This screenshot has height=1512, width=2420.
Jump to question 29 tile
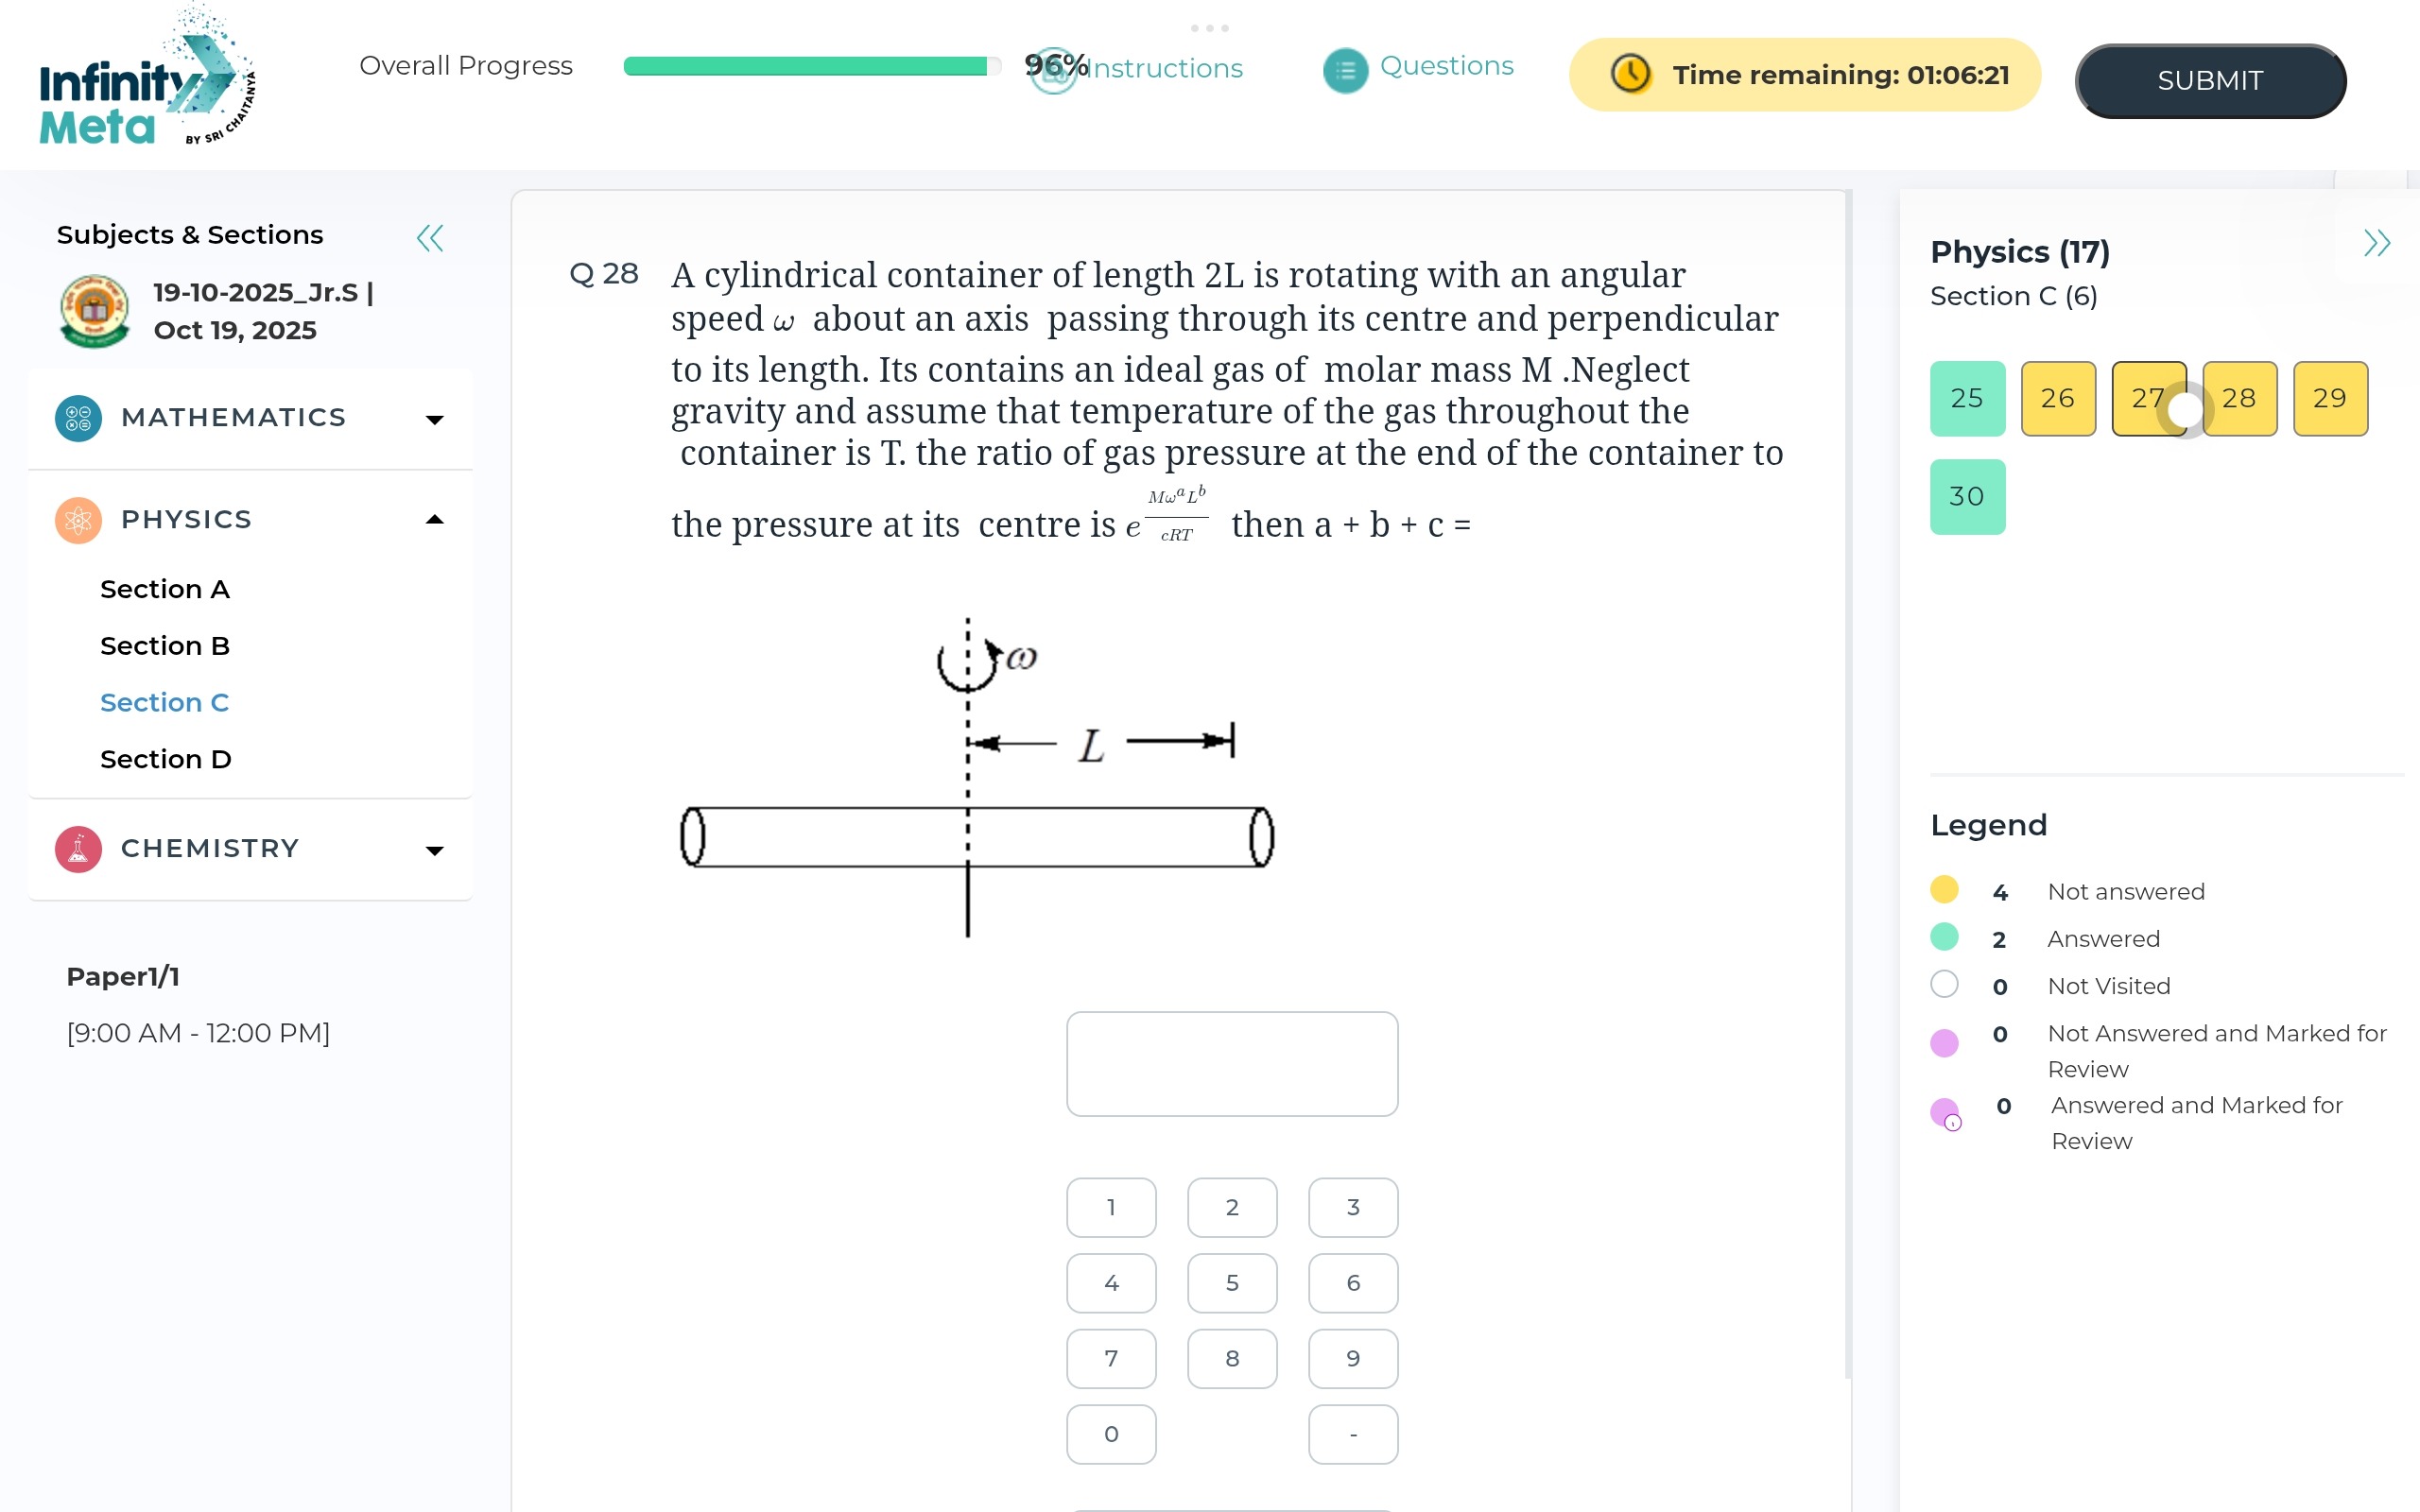(x=2329, y=398)
